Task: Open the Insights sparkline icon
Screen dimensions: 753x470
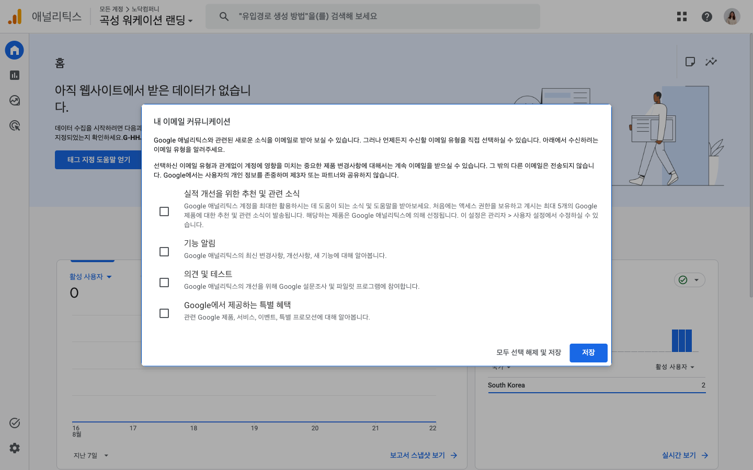Action: click(711, 62)
